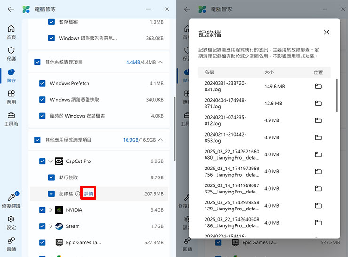Toggle 其他系統清理項目 group checkbox
348x257 pixels.
[38, 62]
